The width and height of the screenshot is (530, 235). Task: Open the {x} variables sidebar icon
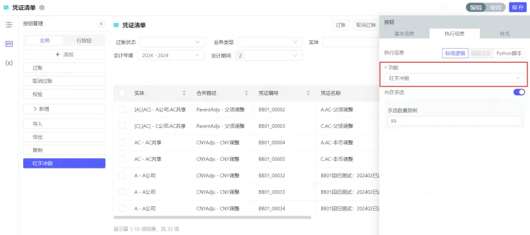click(x=9, y=63)
